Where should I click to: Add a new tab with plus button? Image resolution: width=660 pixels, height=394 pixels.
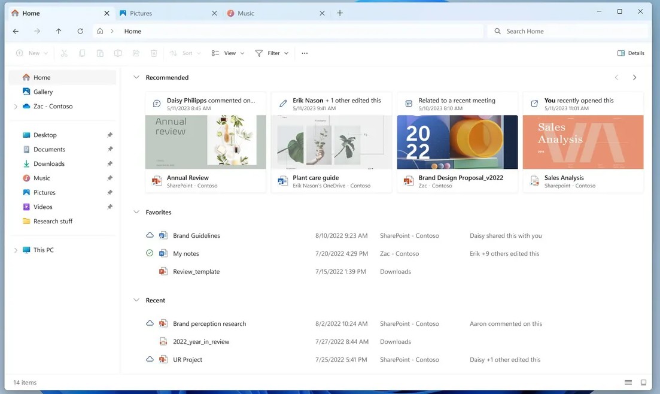pyautogui.click(x=340, y=13)
